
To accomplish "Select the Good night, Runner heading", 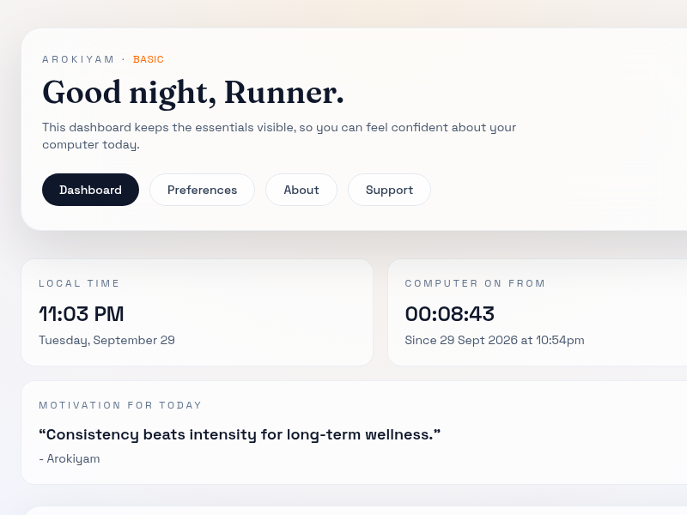I will click(x=192, y=93).
